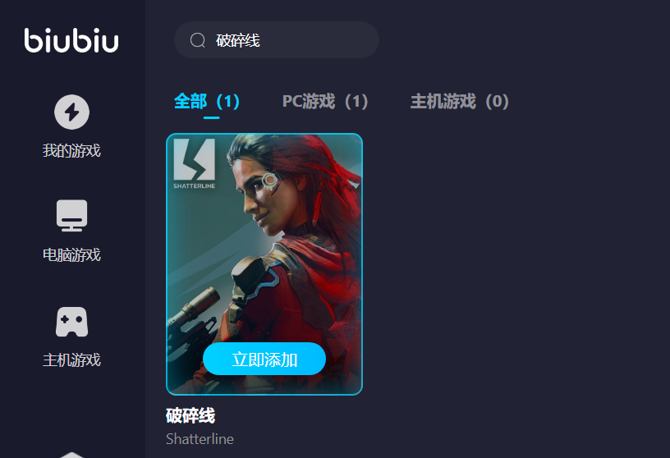Select the 电脑游戏 sidebar label
This screenshot has width=670, height=458.
click(71, 255)
